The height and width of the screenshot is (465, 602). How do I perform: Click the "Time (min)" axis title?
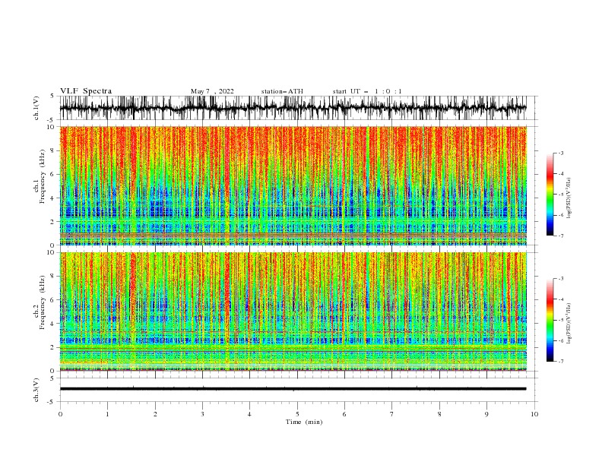(x=304, y=422)
